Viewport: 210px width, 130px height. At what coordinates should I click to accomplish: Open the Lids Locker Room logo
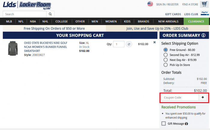coord(27,5)
